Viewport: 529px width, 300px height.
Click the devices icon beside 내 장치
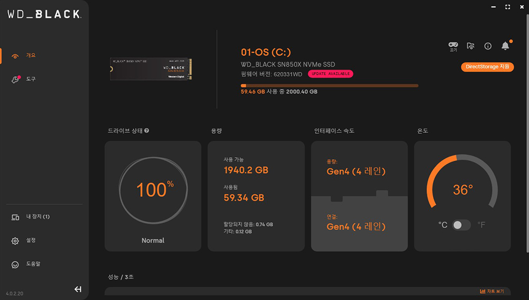tap(15, 217)
